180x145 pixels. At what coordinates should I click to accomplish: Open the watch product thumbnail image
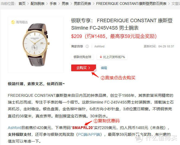[x=36, y=45]
